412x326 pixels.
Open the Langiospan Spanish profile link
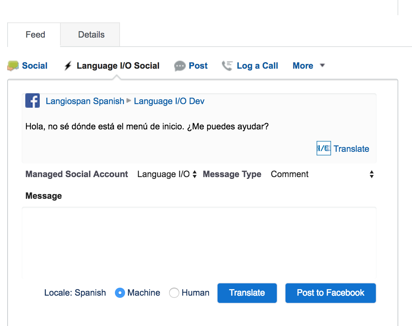85,101
